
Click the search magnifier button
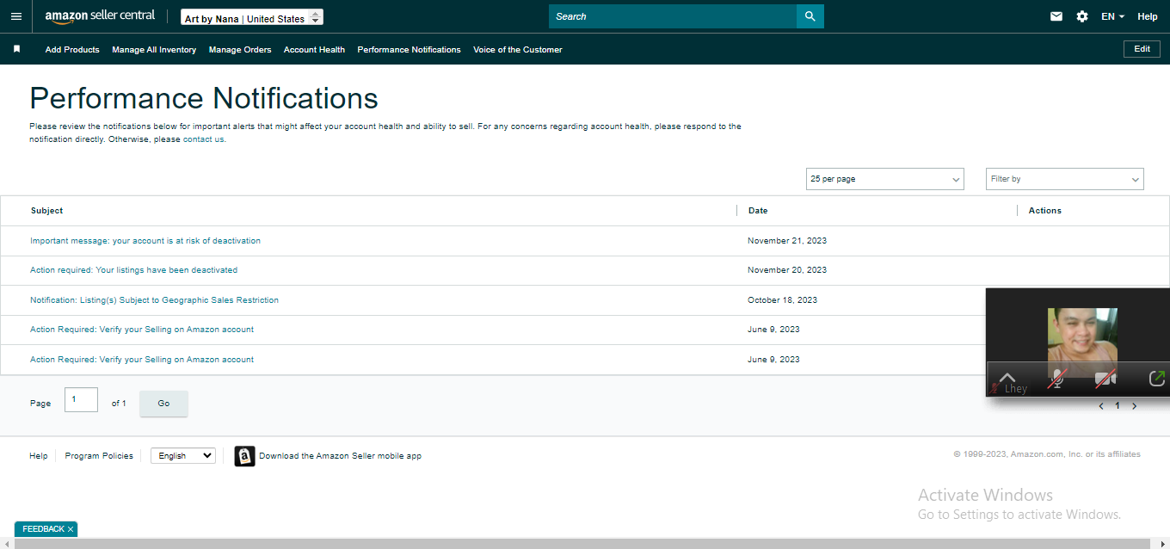(810, 16)
